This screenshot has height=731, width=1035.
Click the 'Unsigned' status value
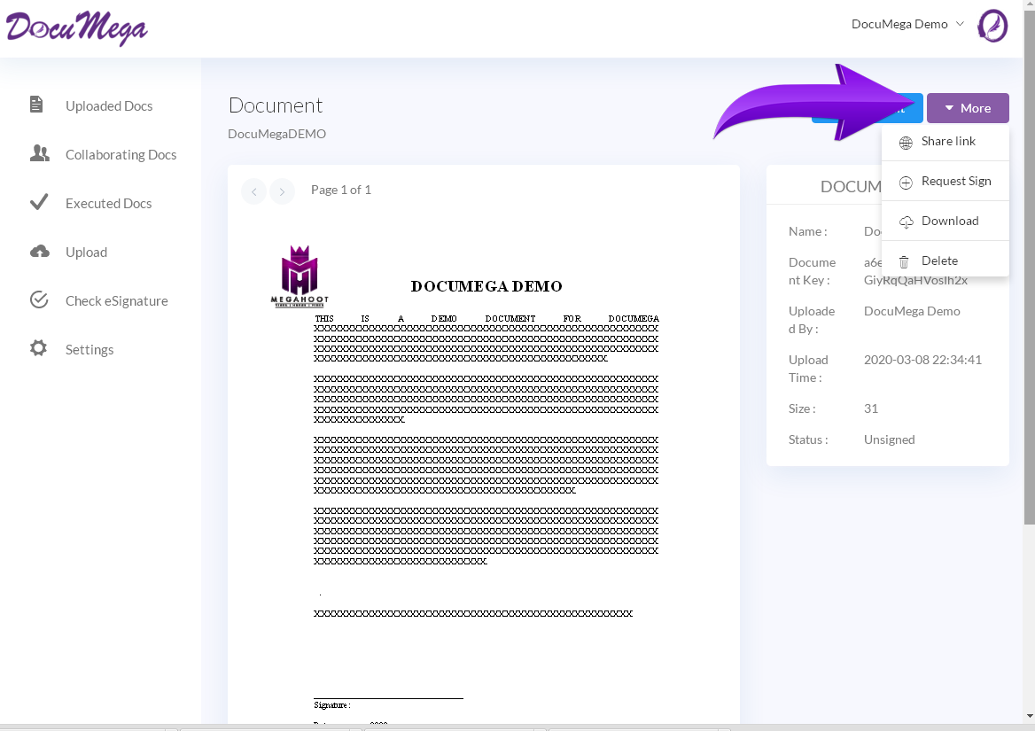pyautogui.click(x=889, y=439)
